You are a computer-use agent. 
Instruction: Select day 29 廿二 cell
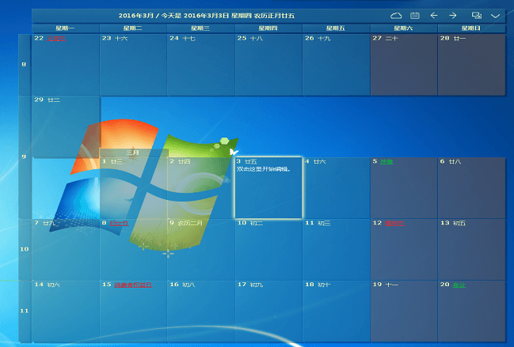coord(66,126)
